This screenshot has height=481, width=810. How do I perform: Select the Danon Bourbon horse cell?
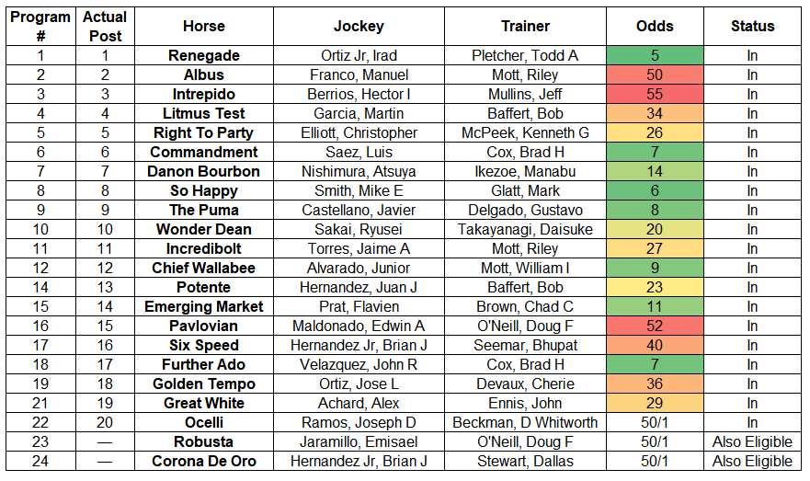pos(204,171)
